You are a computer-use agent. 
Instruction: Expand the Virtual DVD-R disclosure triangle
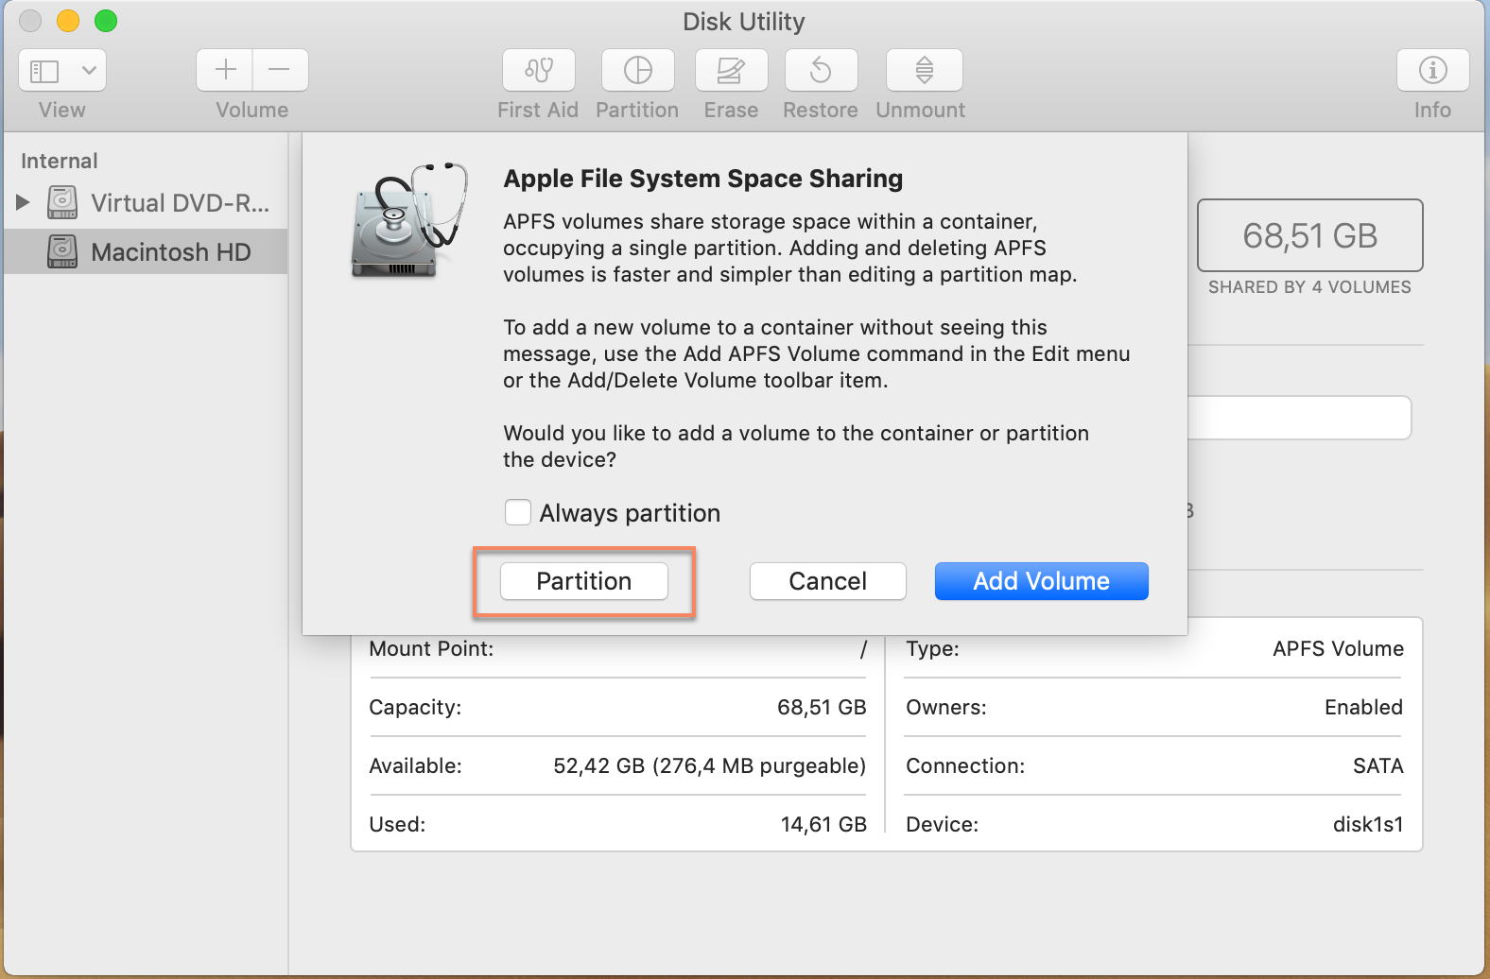[x=24, y=202]
